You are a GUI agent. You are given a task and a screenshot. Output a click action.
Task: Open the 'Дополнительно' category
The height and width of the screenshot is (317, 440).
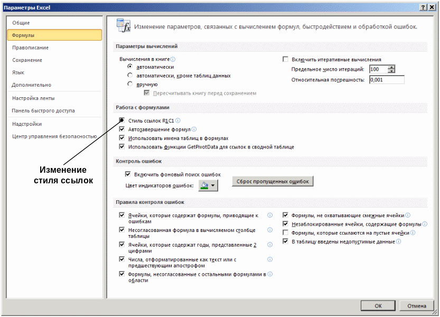pos(54,85)
